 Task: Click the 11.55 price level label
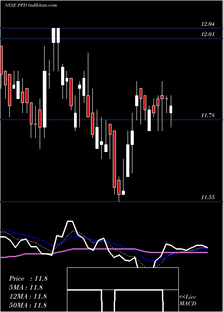(x=208, y=197)
